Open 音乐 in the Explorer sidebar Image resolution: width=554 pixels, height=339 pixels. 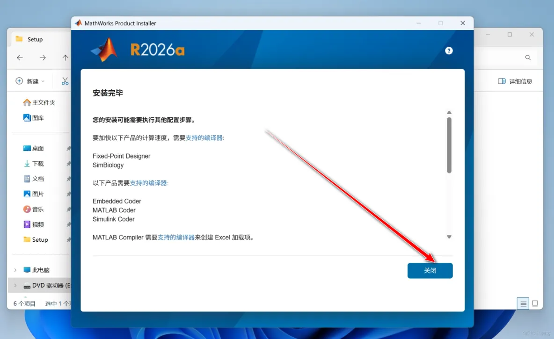[x=34, y=209]
